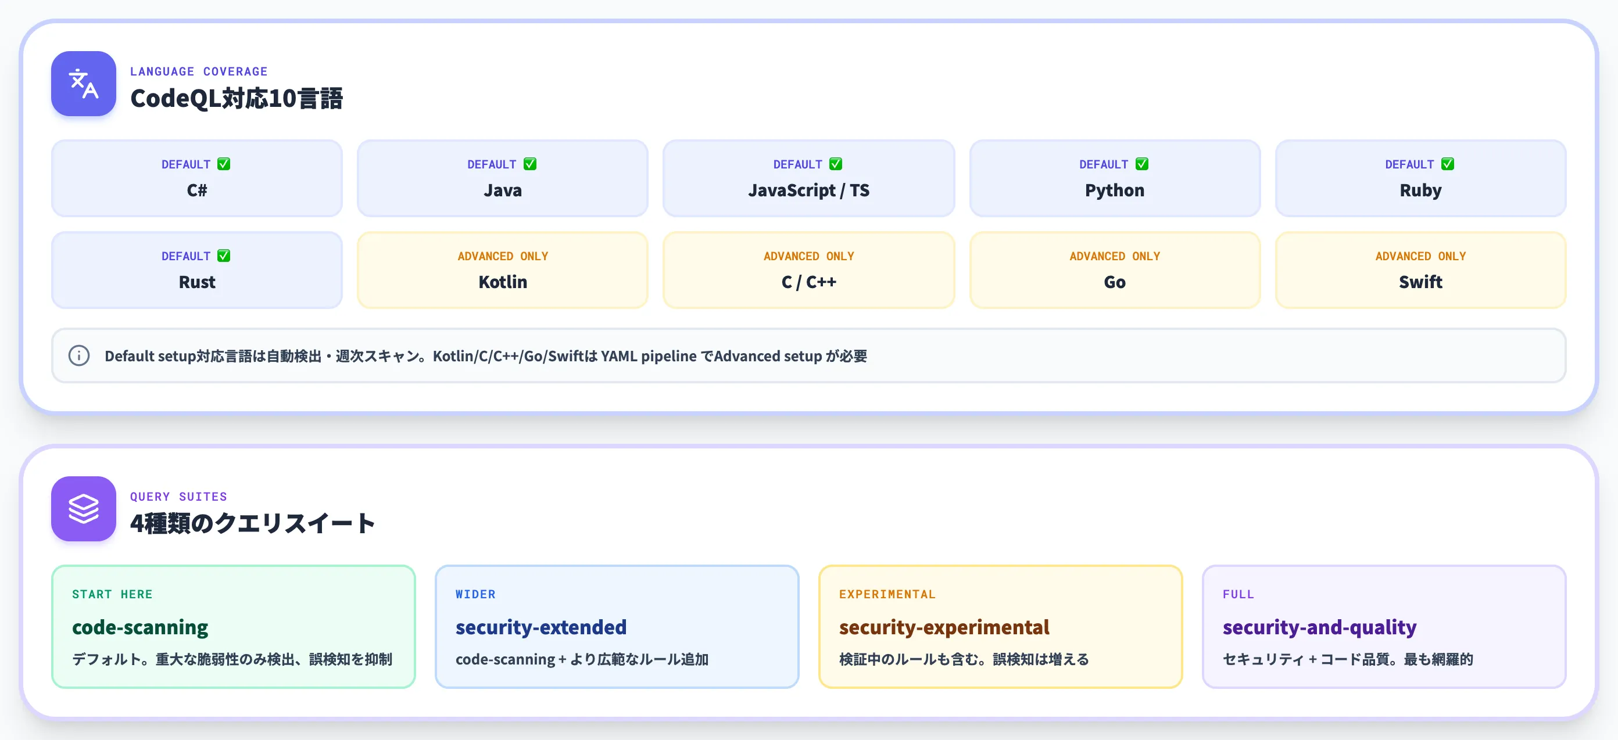Click the 検証中のルールも含む description
This screenshot has height=740, width=1618.
(964, 659)
